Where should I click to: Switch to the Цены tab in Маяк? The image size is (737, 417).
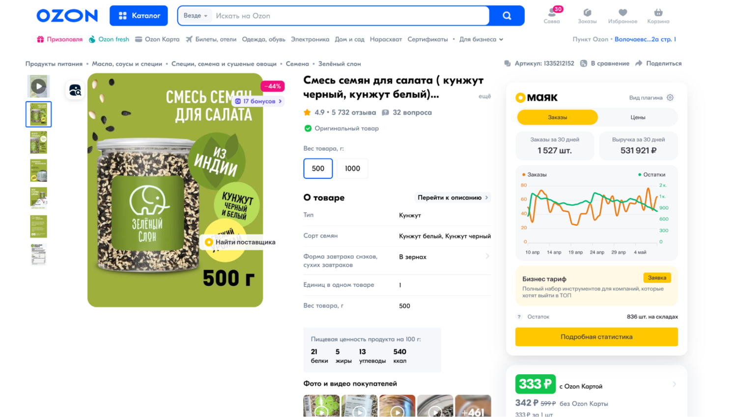coord(638,117)
